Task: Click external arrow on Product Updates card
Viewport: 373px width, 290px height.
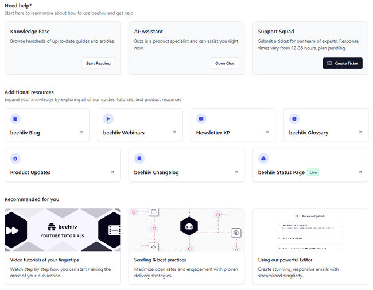Action: pos(112,172)
